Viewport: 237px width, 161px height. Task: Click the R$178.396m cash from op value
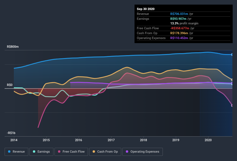point(179,33)
